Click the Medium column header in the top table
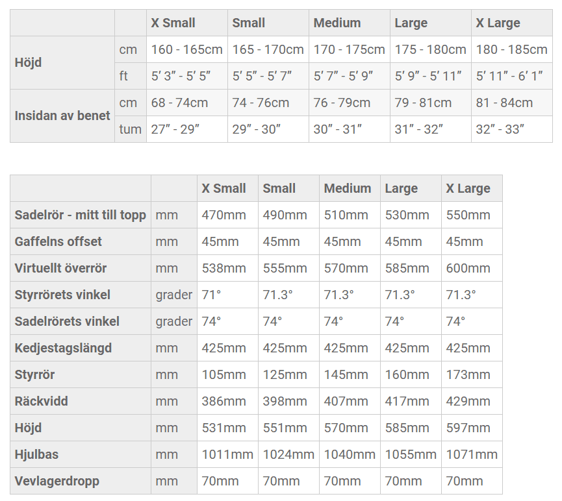Image resolution: width=562 pixels, height=501 pixels. tap(337, 23)
